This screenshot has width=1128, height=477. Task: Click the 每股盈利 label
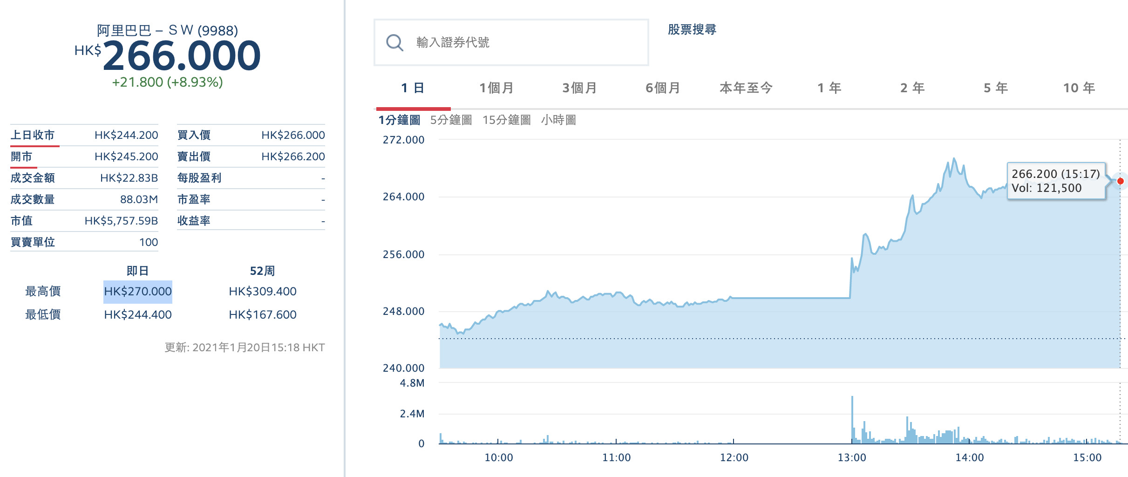(199, 178)
